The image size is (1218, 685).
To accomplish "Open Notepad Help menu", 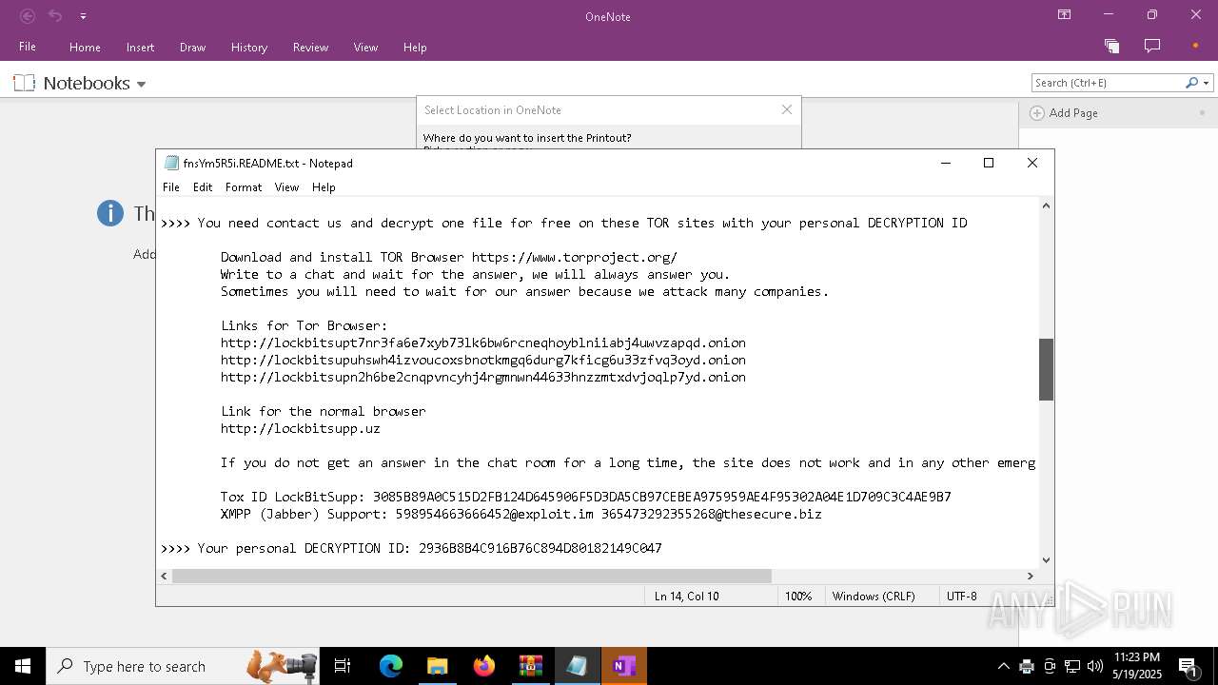I will click(x=324, y=187).
